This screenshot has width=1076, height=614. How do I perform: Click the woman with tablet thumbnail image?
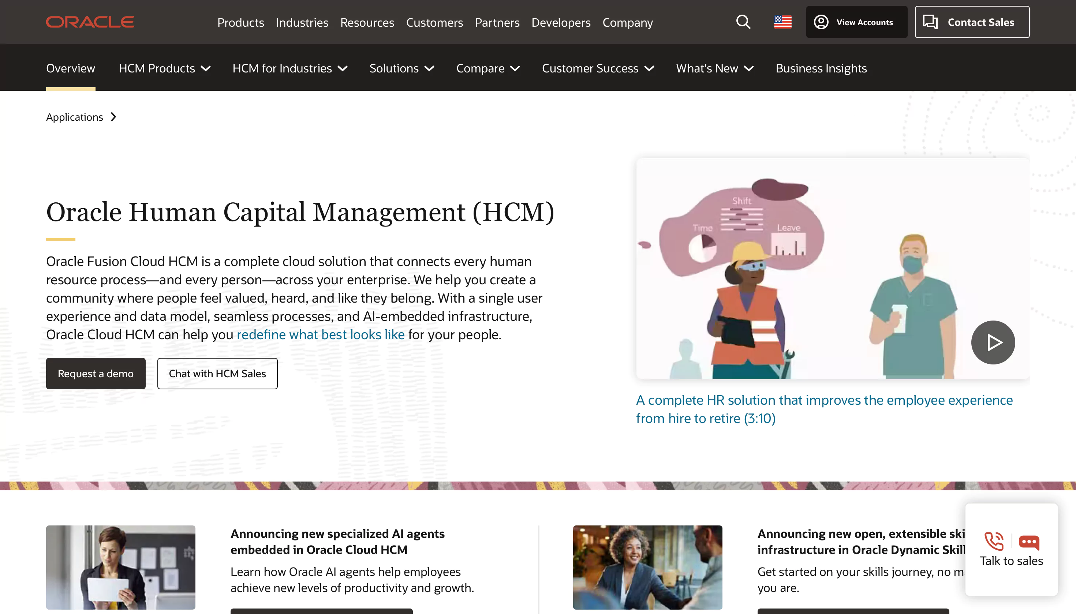121,567
